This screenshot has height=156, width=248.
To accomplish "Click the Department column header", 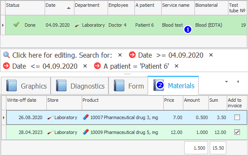I will click(91, 8).
